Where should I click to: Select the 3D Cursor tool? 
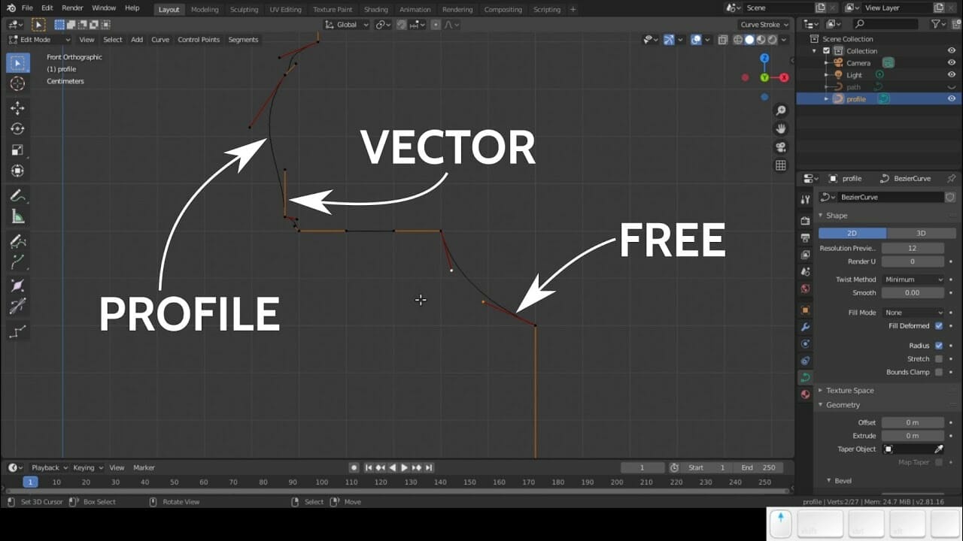click(x=18, y=84)
